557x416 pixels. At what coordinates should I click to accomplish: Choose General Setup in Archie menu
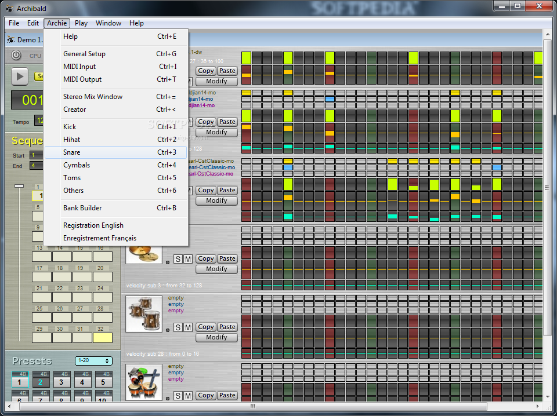click(x=115, y=54)
